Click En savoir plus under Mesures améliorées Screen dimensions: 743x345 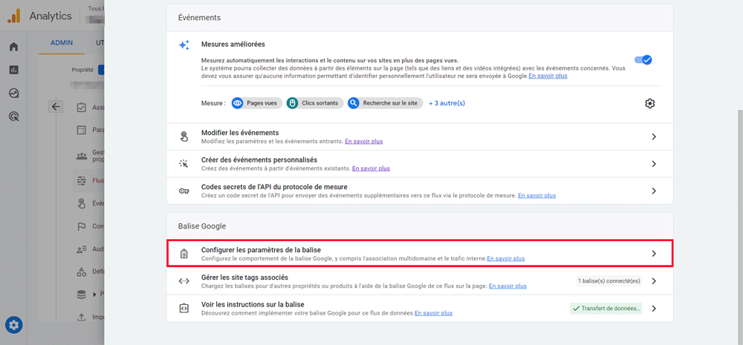pos(548,76)
